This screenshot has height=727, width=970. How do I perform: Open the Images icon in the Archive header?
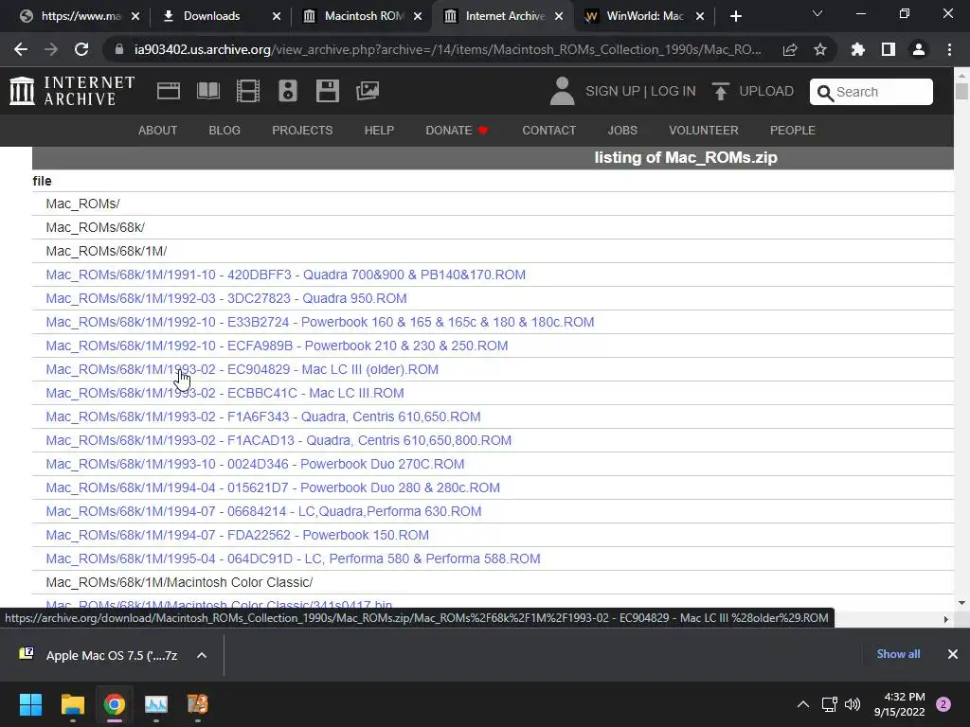point(368,91)
